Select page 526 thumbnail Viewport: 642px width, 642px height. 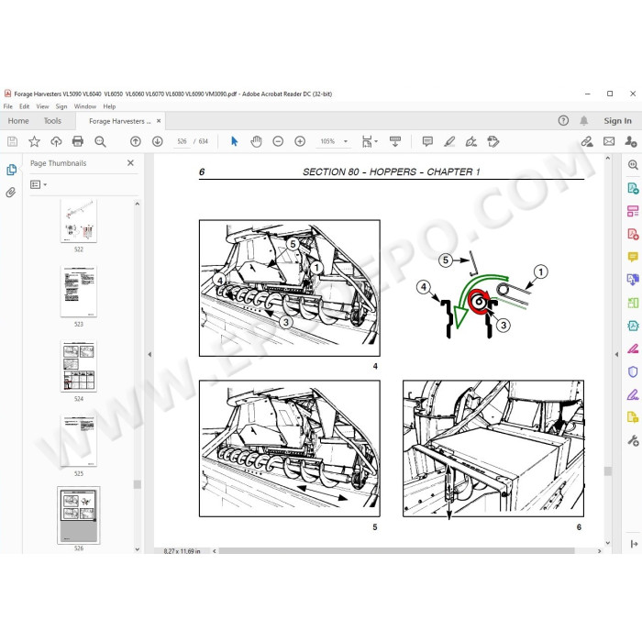click(79, 515)
